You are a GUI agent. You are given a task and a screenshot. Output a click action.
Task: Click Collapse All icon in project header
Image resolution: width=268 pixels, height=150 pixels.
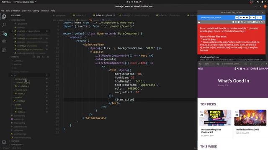click(x=48, y=57)
